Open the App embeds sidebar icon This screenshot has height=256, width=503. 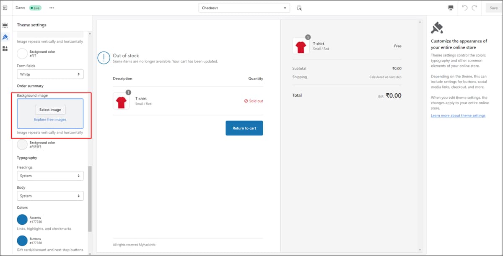[x=5, y=49]
